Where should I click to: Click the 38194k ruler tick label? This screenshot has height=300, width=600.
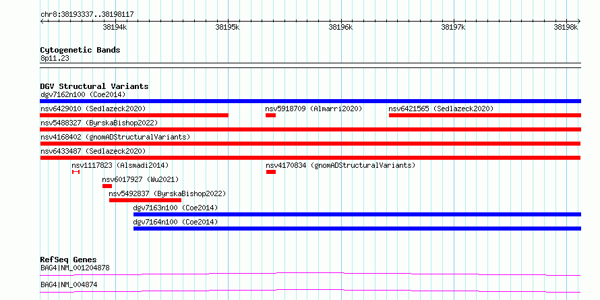click(x=115, y=27)
